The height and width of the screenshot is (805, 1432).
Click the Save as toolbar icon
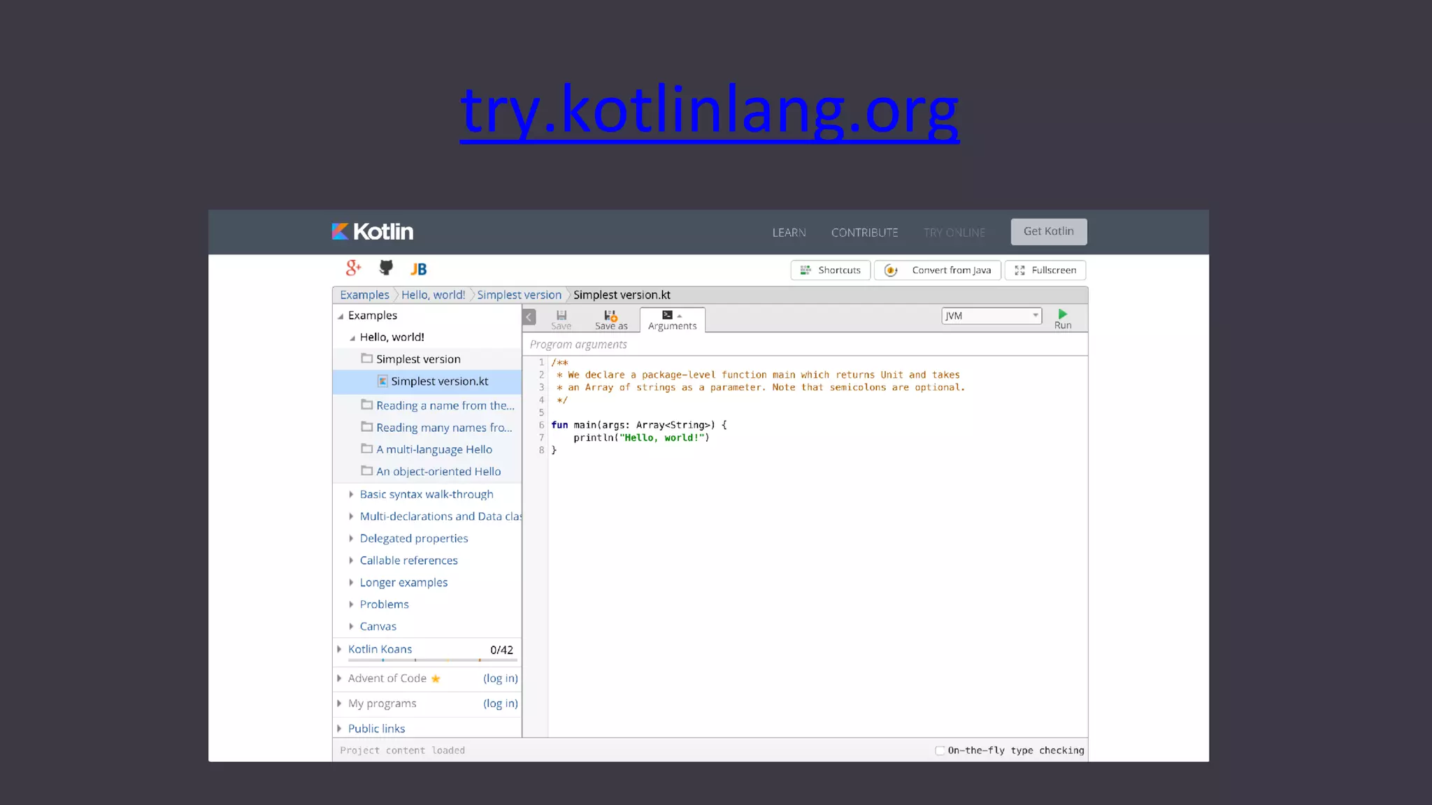point(611,319)
